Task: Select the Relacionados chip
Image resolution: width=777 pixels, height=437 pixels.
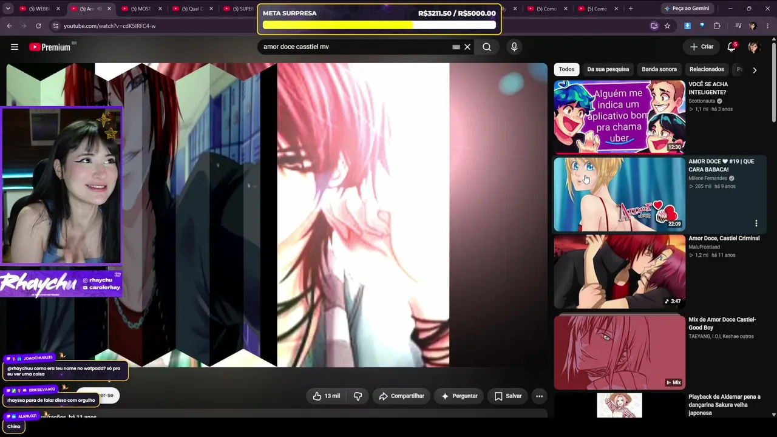Action: pyautogui.click(x=707, y=69)
